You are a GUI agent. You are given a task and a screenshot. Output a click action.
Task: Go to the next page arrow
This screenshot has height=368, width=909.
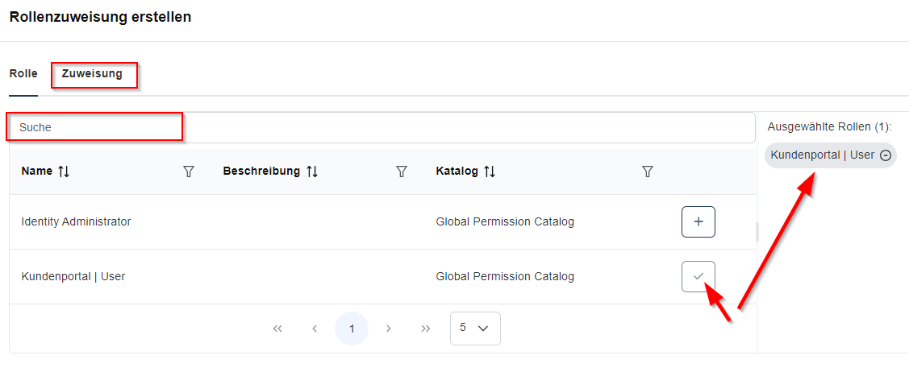pos(389,329)
